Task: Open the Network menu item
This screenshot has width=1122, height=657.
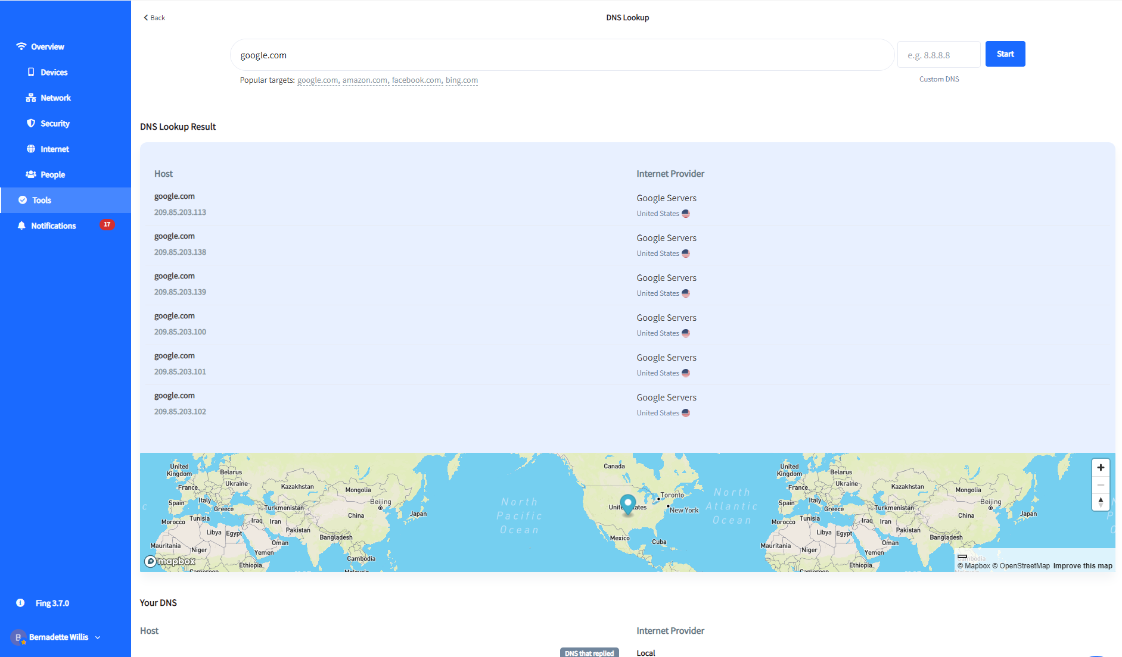Action: [56, 98]
